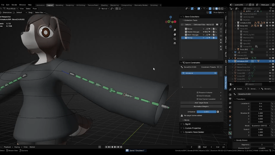
Task: Click Native UI button
Action: 210,24
